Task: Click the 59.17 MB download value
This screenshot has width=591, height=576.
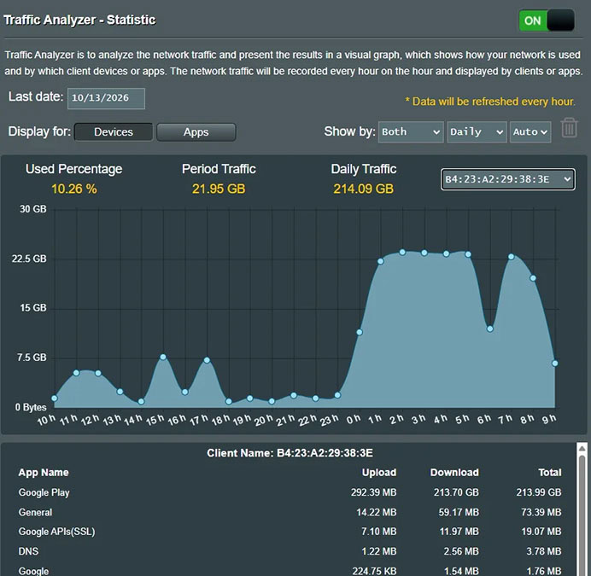Action: pyautogui.click(x=459, y=512)
